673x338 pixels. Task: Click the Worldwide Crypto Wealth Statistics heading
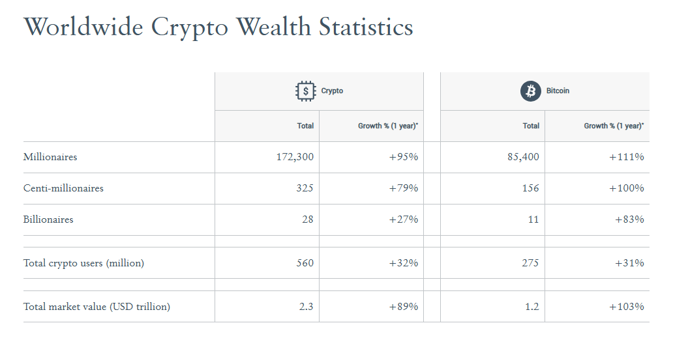pyautogui.click(x=218, y=27)
